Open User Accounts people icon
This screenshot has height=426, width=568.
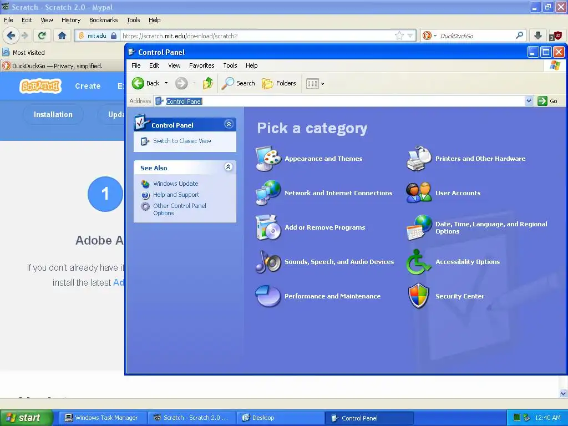(419, 192)
